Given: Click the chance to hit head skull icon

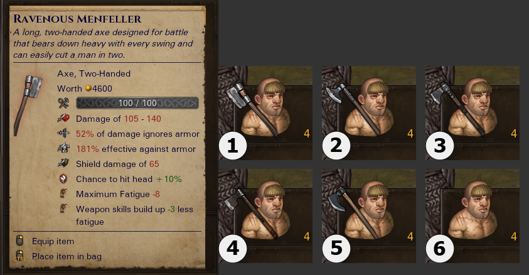Looking at the screenshot, I should (63, 178).
